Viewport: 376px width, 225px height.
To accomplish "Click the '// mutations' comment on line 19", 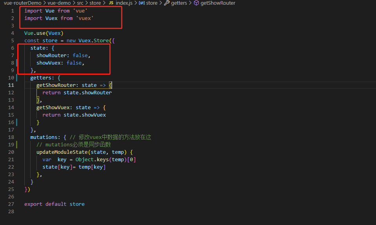I will coord(73,144).
